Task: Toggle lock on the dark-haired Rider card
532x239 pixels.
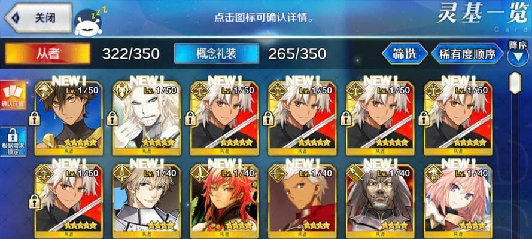Action: (x=35, y=119)
